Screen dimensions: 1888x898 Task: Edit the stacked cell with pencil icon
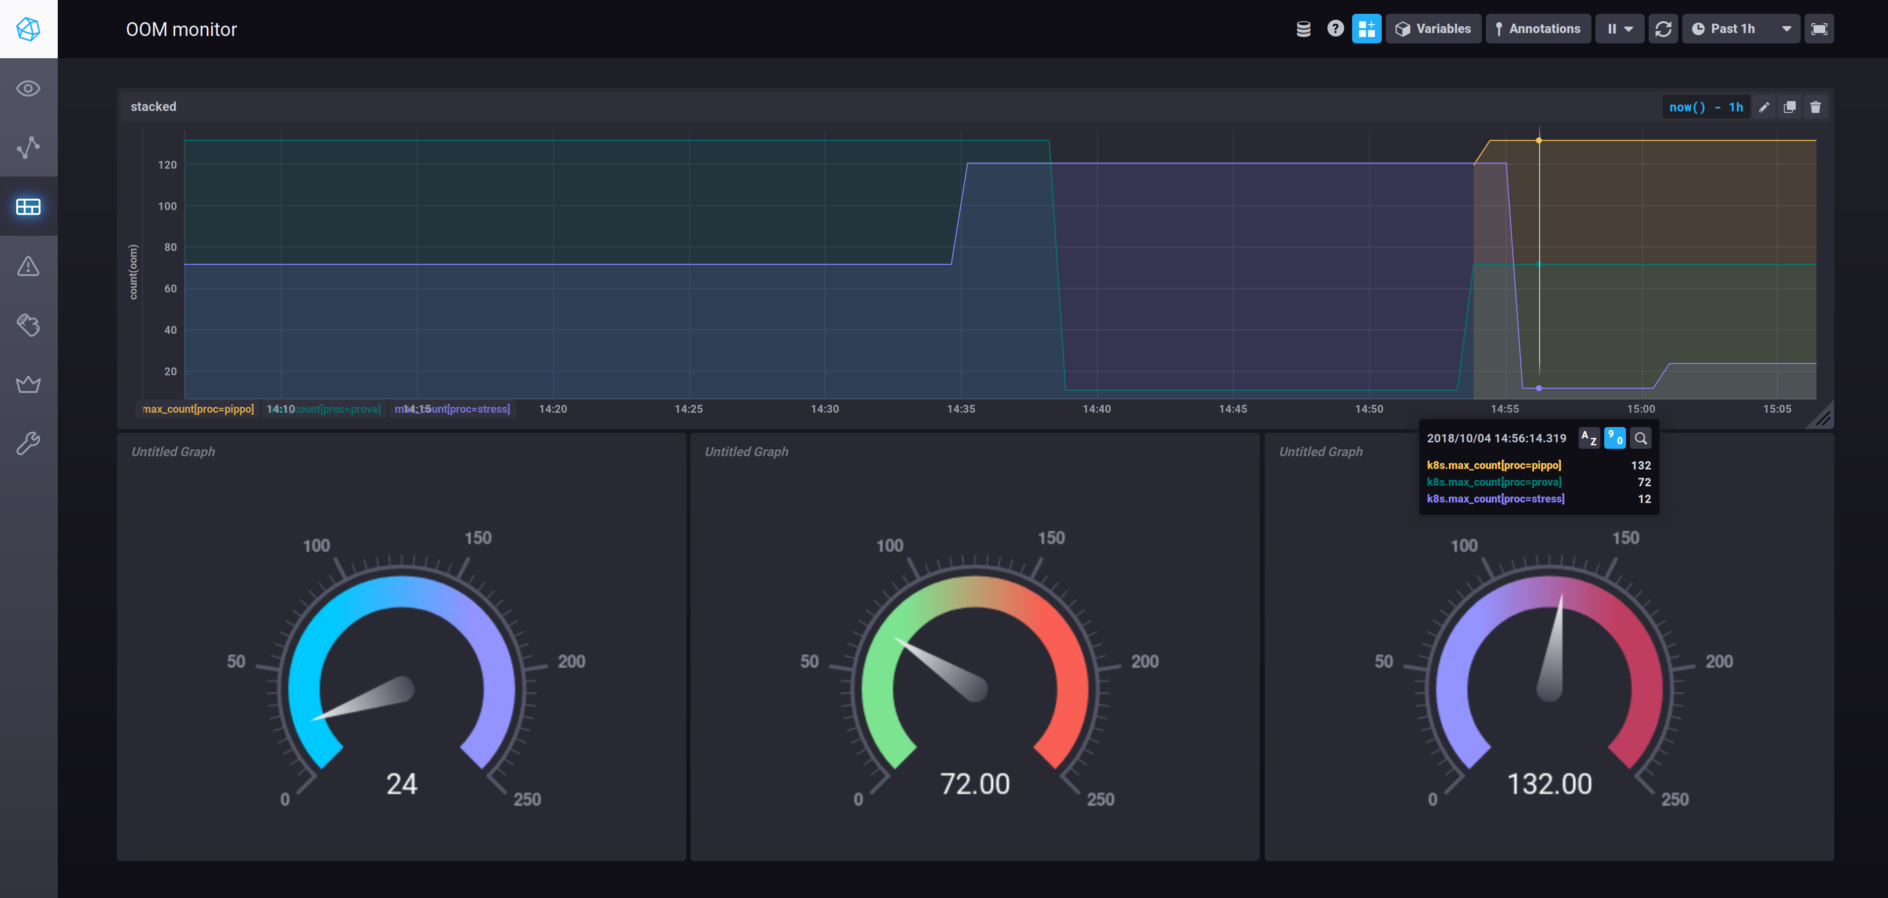pyautogui.click(x=1764, y=107)
